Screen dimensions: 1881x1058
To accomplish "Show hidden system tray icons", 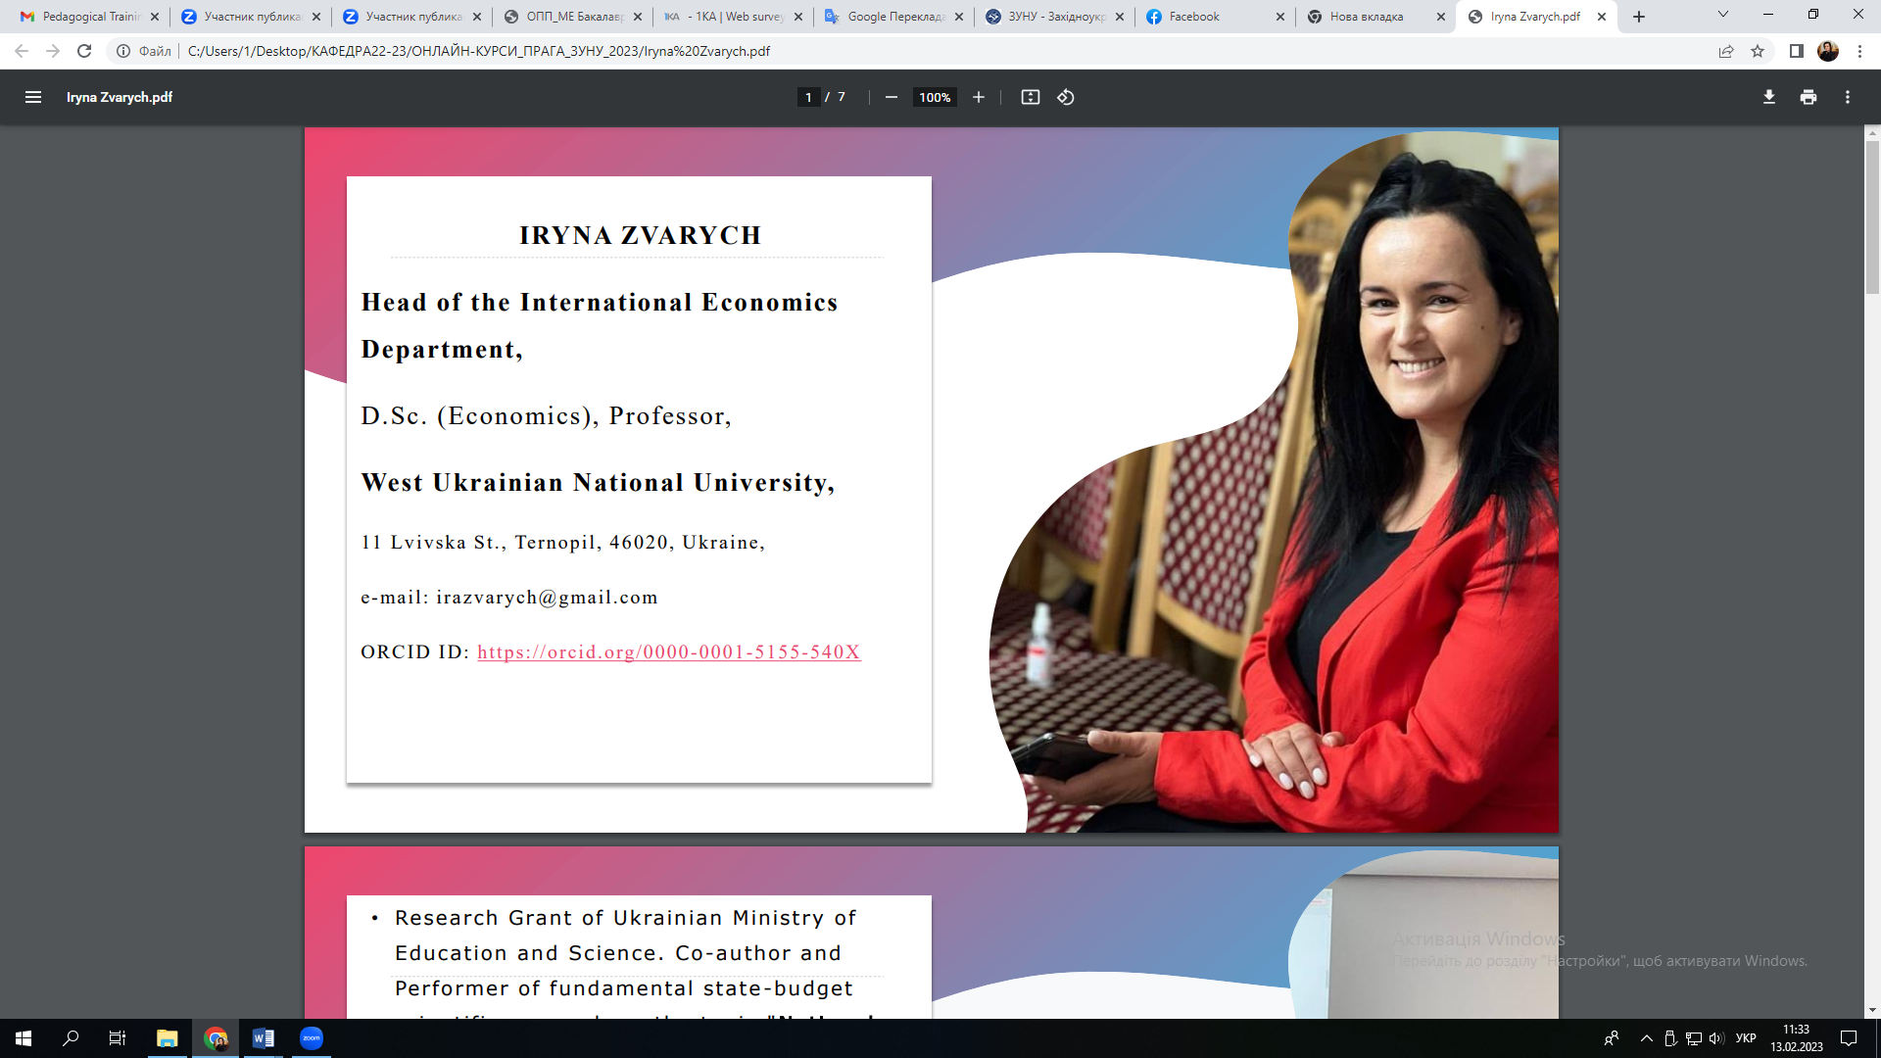I will pyautogui.click(x=1646, y=1038).
